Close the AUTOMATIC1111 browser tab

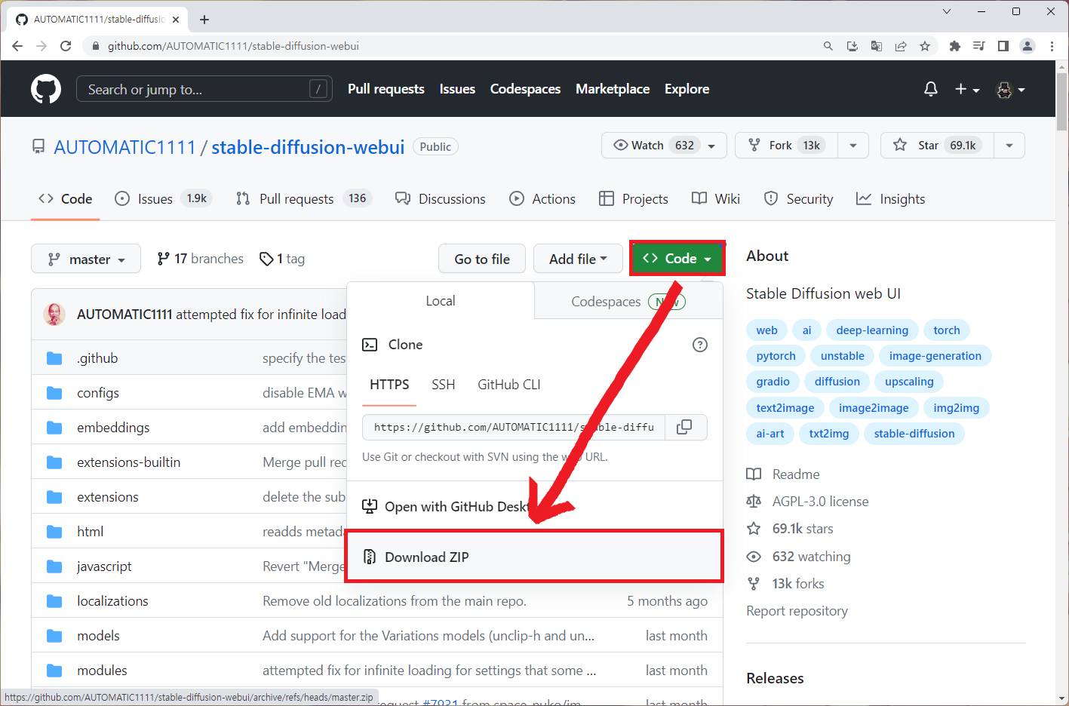pos(177,20)
